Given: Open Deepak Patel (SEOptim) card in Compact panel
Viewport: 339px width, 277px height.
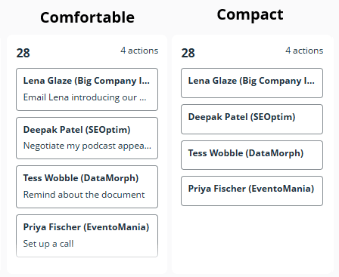Looking at the screenshot, I should (252, 119).
